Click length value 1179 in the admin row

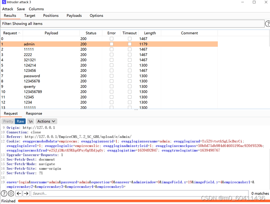143,44
